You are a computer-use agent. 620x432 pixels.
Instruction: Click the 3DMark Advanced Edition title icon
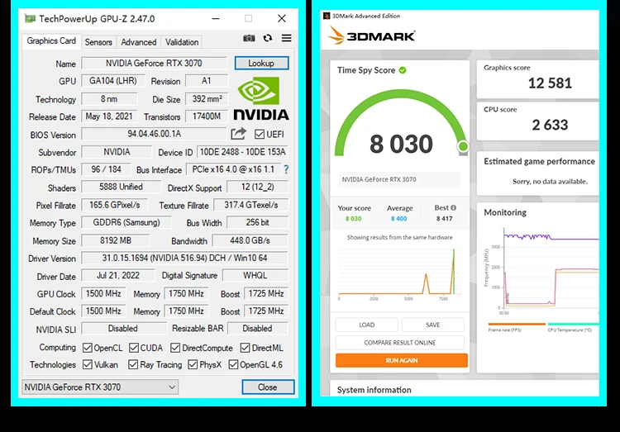[327, 16]
